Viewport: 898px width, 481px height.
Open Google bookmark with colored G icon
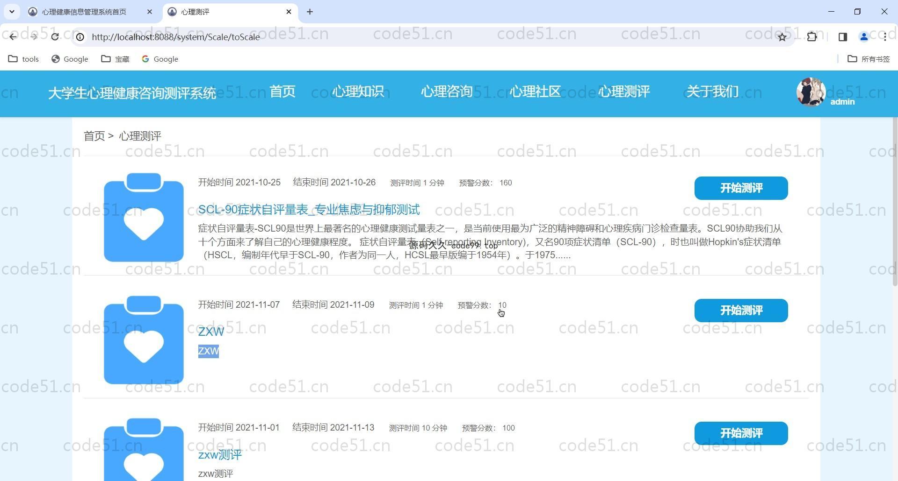[x=160, y=59]
